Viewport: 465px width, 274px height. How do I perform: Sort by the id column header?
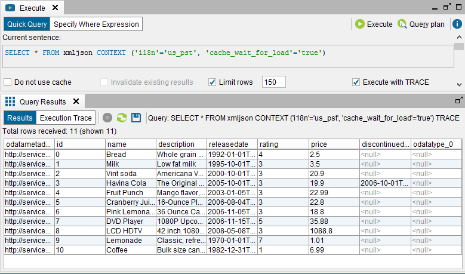(x=80, y=144)
